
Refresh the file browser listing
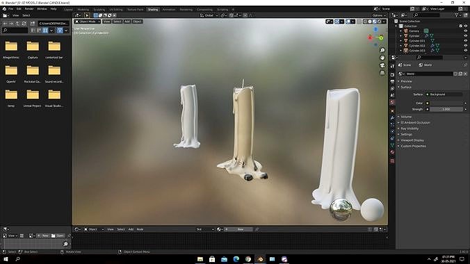point(24,24)
